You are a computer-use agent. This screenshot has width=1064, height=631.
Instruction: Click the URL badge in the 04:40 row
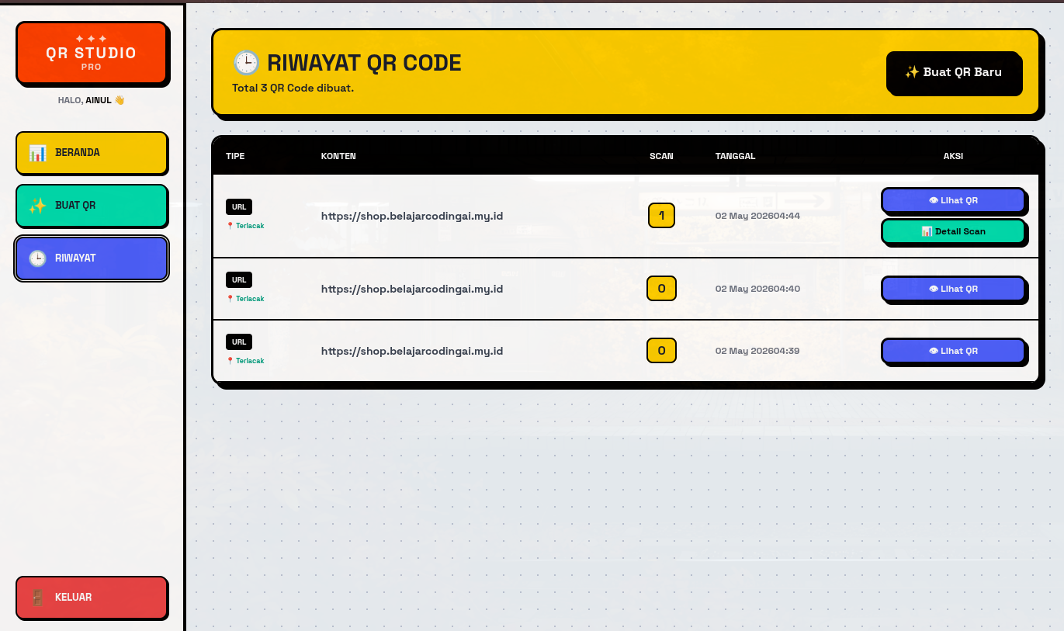[239, 280]
